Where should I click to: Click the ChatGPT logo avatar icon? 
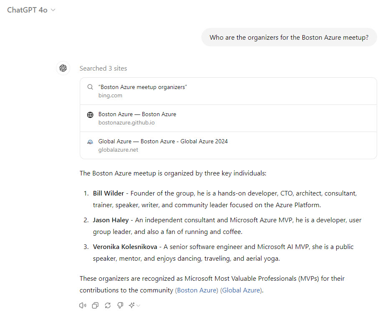point(63,68)
